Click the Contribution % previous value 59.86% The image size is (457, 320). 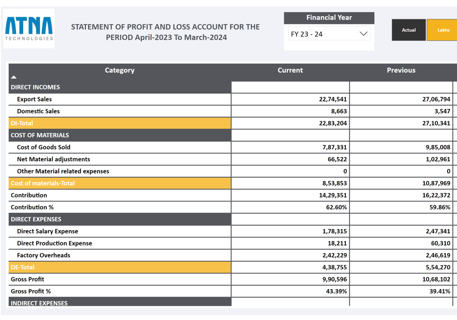pyautogui.click(x=440, y=207)
